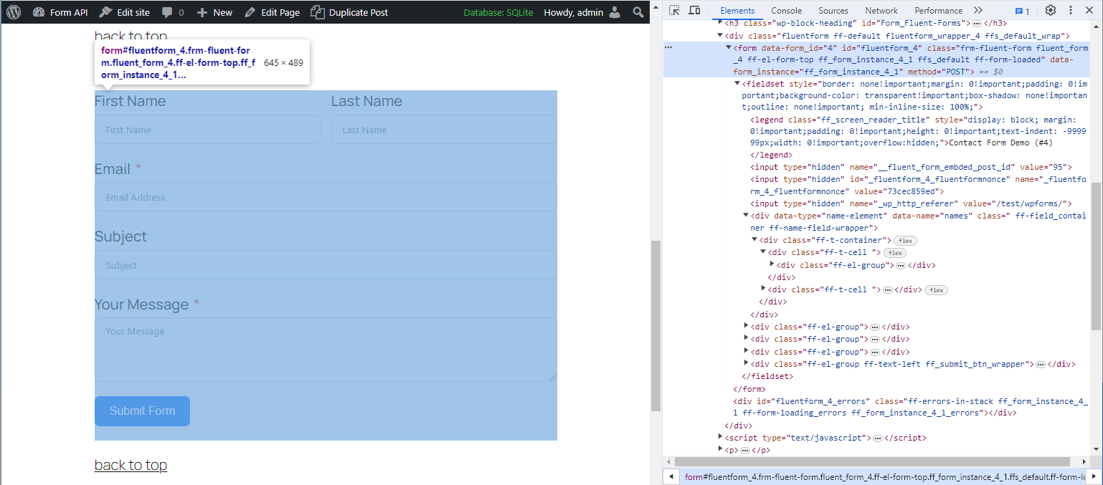The width and height of the screenshot is (1103, 485).
Task: Expand the submit button wrapper div
Action: [747, 364]
